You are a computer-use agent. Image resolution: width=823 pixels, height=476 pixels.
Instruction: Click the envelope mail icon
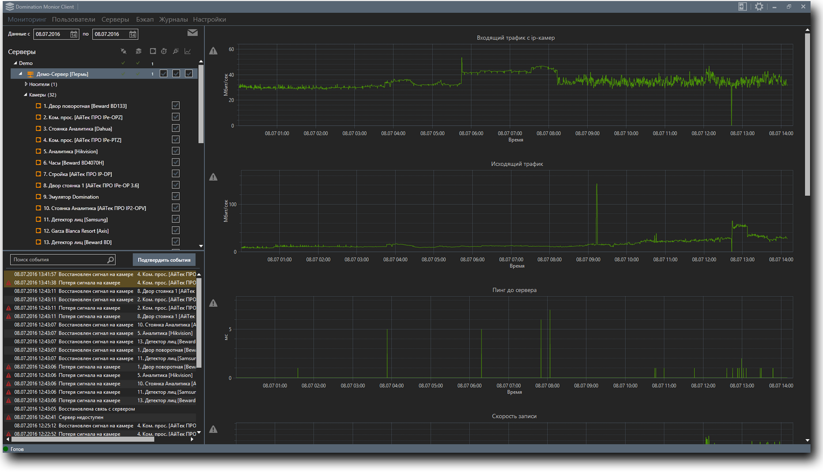pyautogui.click(x=192, y=32)
